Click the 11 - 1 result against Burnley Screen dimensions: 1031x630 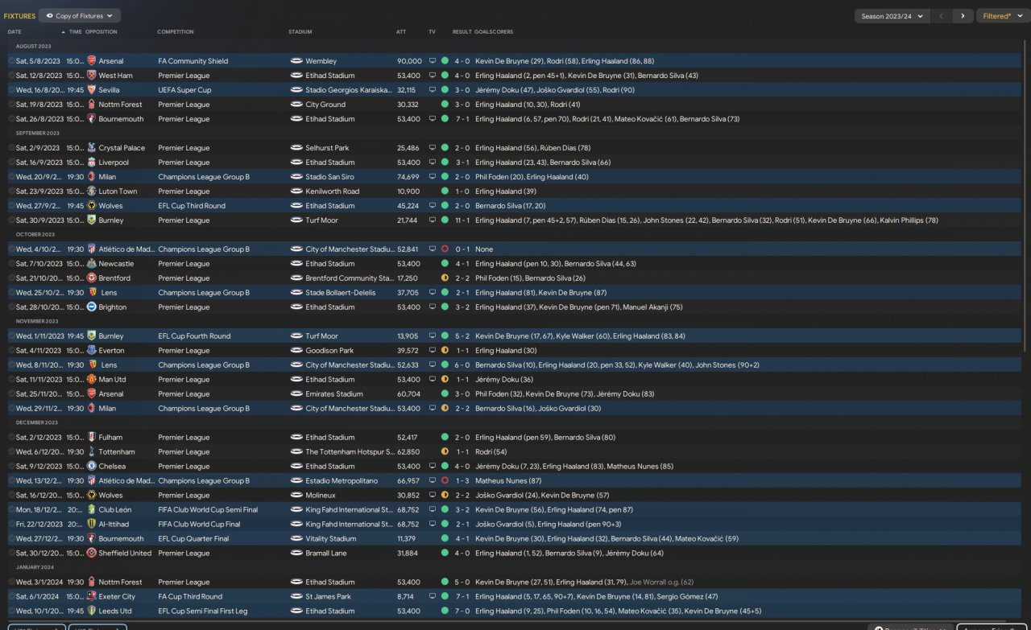(462, 220)
